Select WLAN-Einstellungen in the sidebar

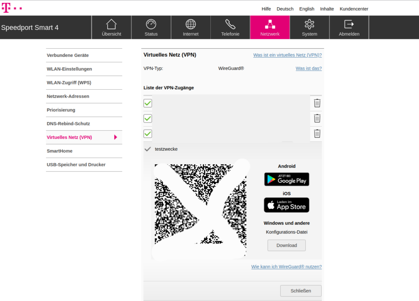pyautogui.click(x=70, y=69)
